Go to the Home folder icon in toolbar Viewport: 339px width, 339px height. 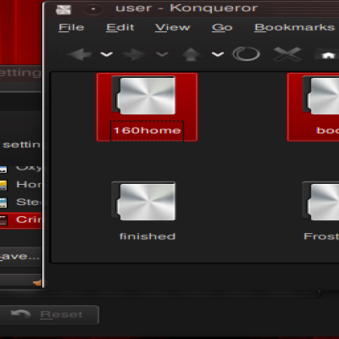pyautogui.click(x=328, y=54)
